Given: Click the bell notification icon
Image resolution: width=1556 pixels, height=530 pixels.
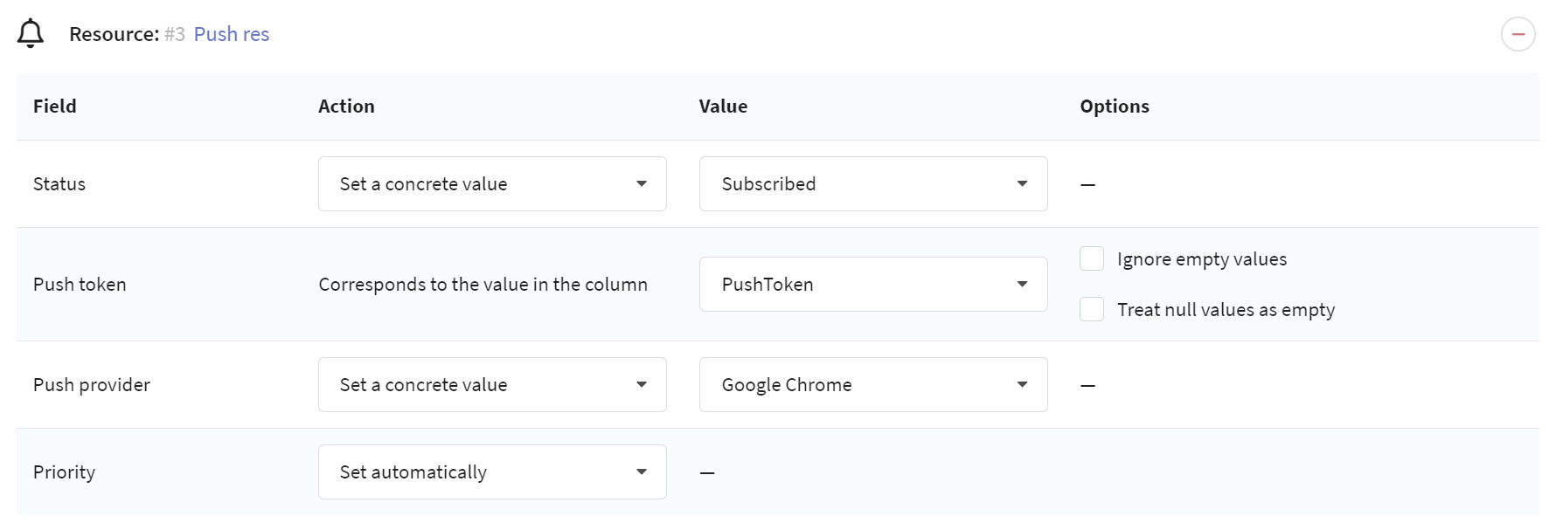Looking at the screenshot, I should [x=31, y=33].
